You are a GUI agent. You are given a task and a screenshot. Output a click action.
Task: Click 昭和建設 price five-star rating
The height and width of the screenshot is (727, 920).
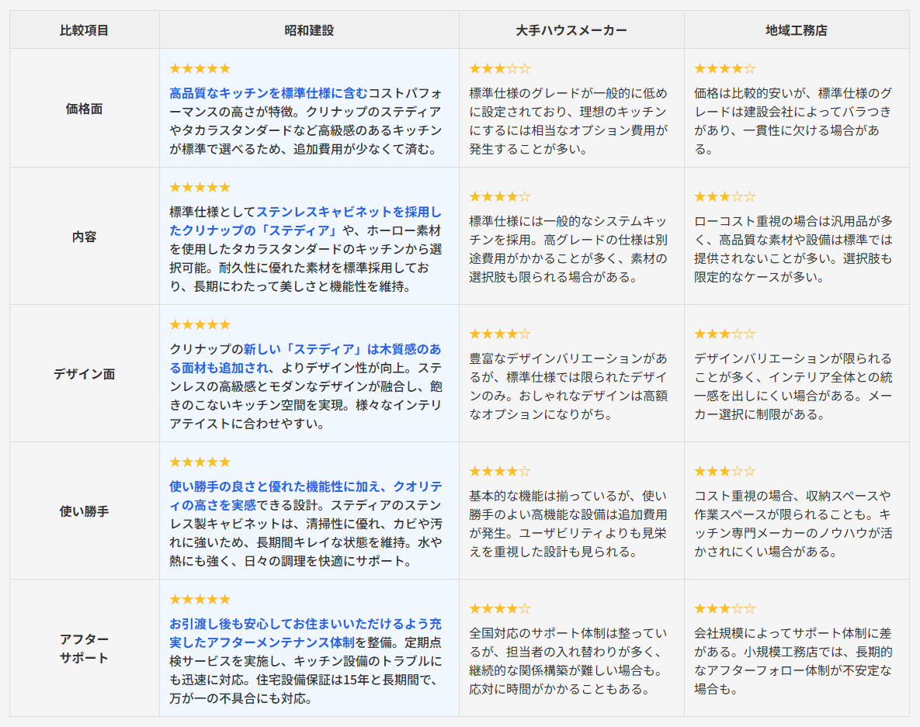(200, 69)
